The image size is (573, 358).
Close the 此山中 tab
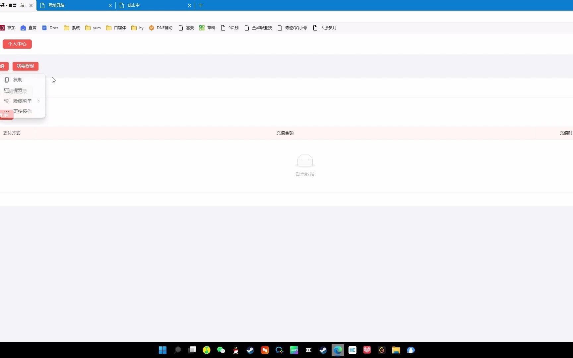click(x=189, y=5)
